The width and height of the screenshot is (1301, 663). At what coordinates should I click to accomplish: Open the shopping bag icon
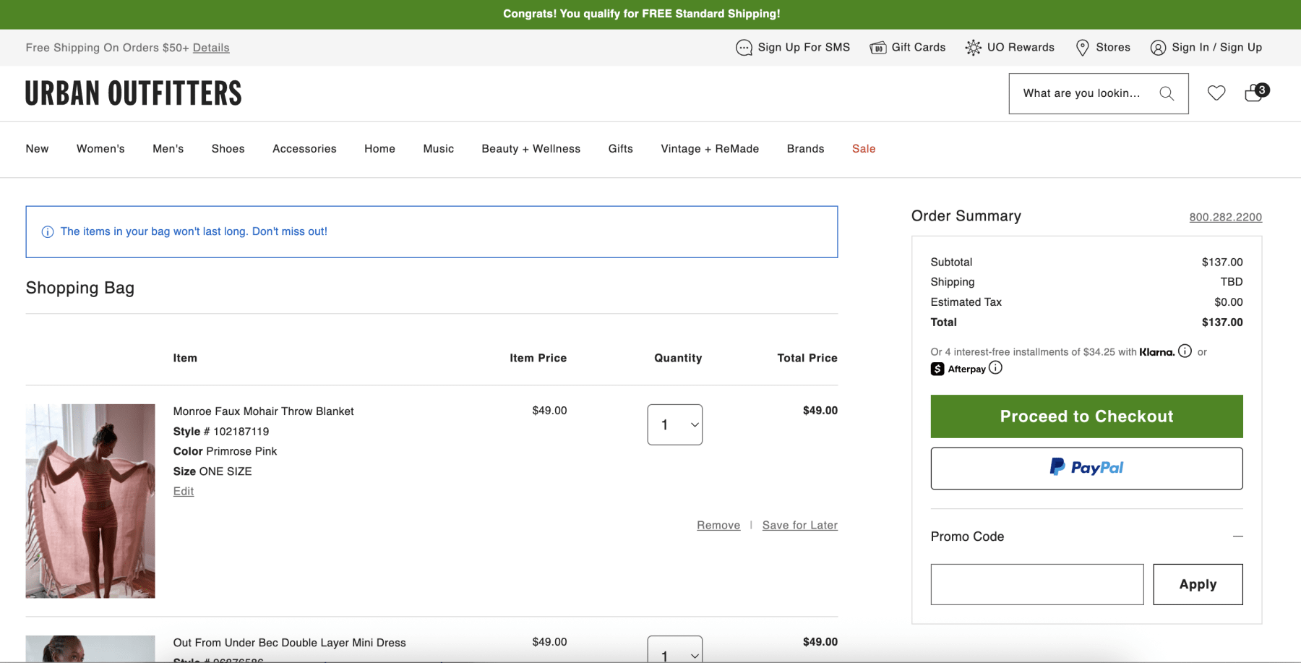[1254, 93]
